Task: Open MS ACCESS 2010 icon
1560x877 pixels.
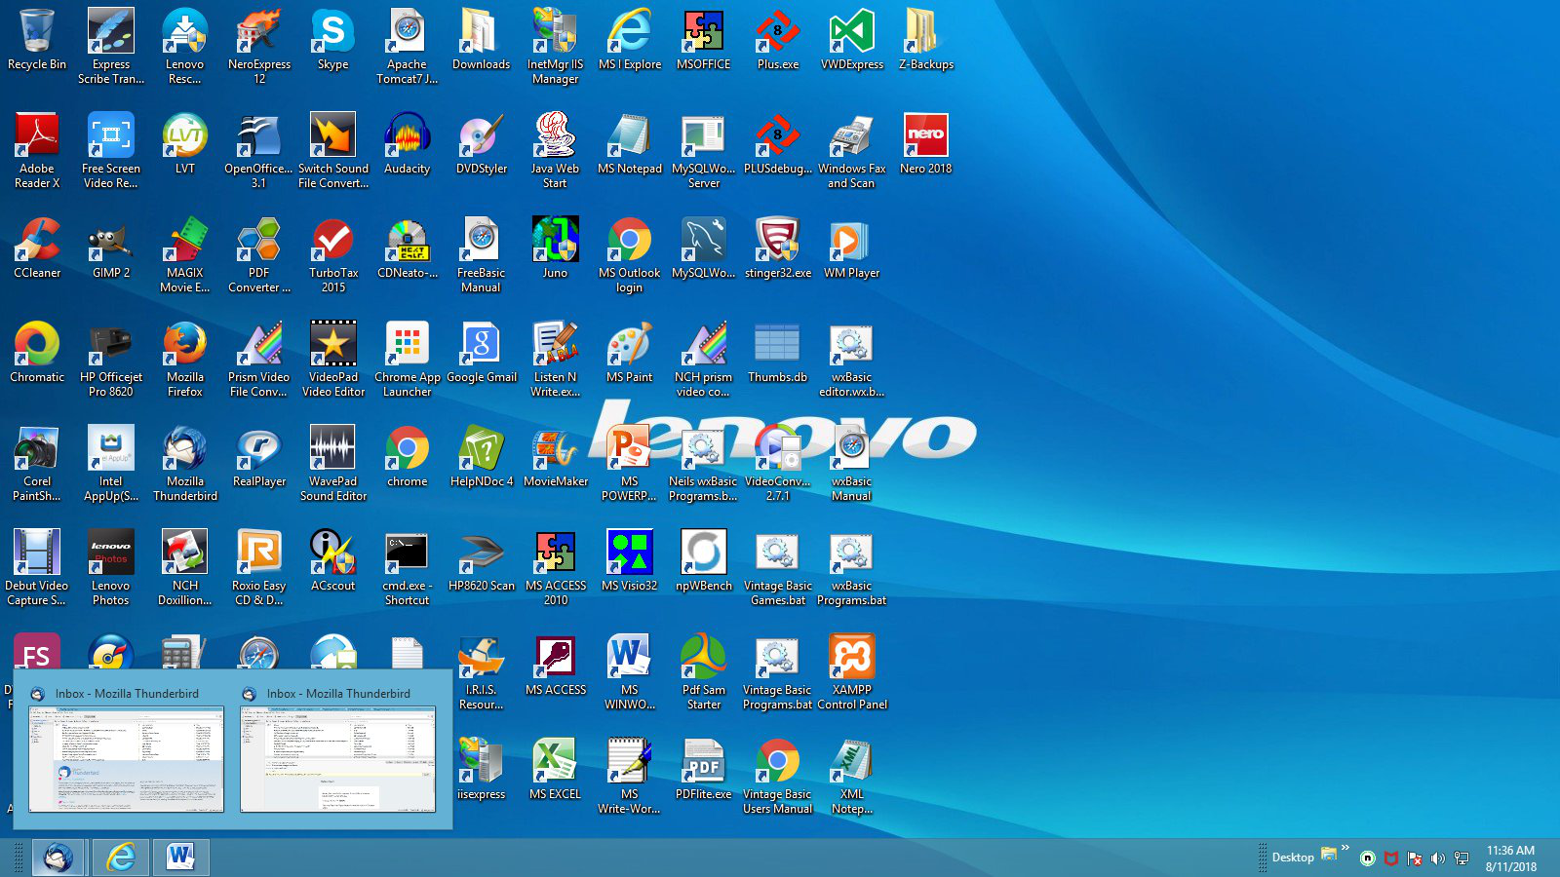Action: [x=556, y=568]
